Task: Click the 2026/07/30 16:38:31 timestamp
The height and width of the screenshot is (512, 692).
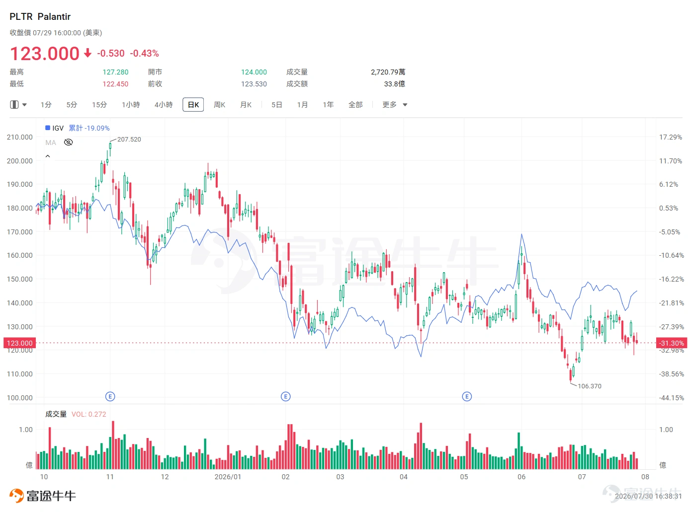Action: [x=648, y=496]
